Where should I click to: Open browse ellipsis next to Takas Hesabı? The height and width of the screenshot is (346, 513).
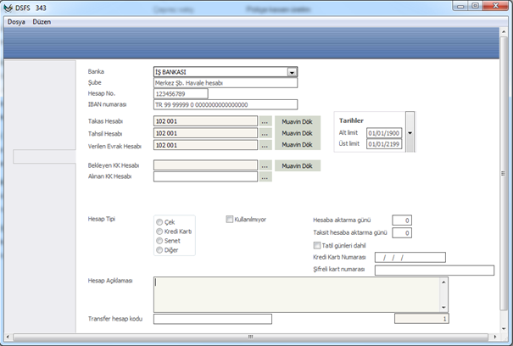[265, 121]
